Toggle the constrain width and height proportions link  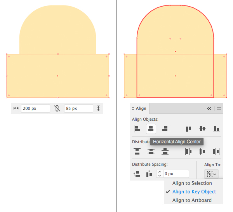click(x=57, y=109)
